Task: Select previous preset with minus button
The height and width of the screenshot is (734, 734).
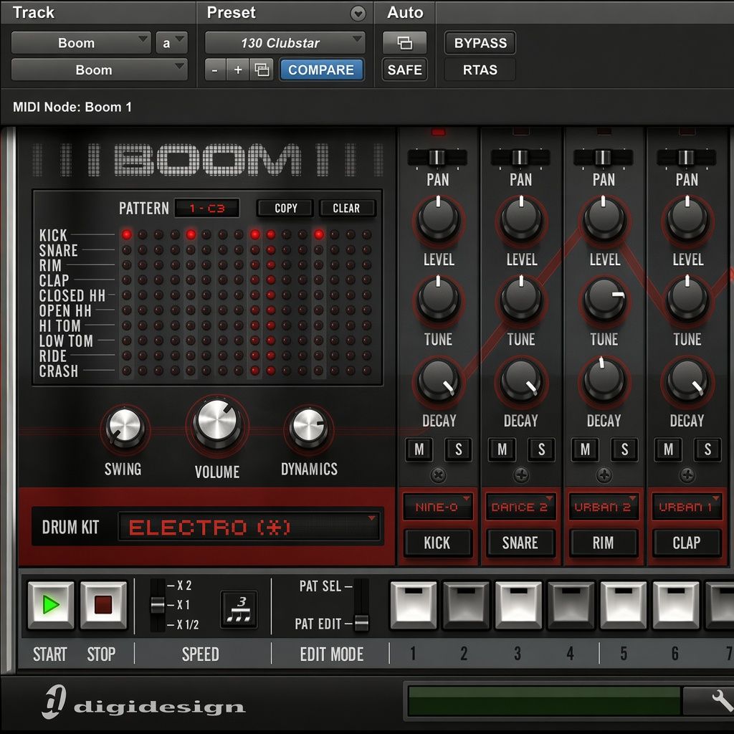Action: point(215,70)
